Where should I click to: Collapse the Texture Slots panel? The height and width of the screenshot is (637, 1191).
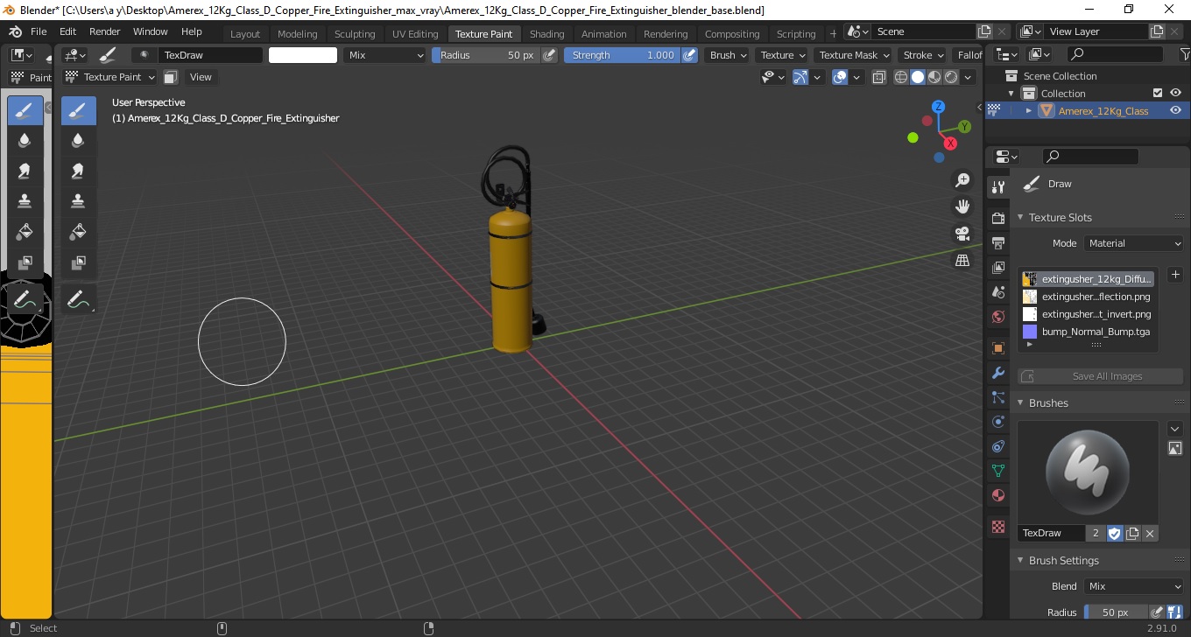coord(1020,217)
